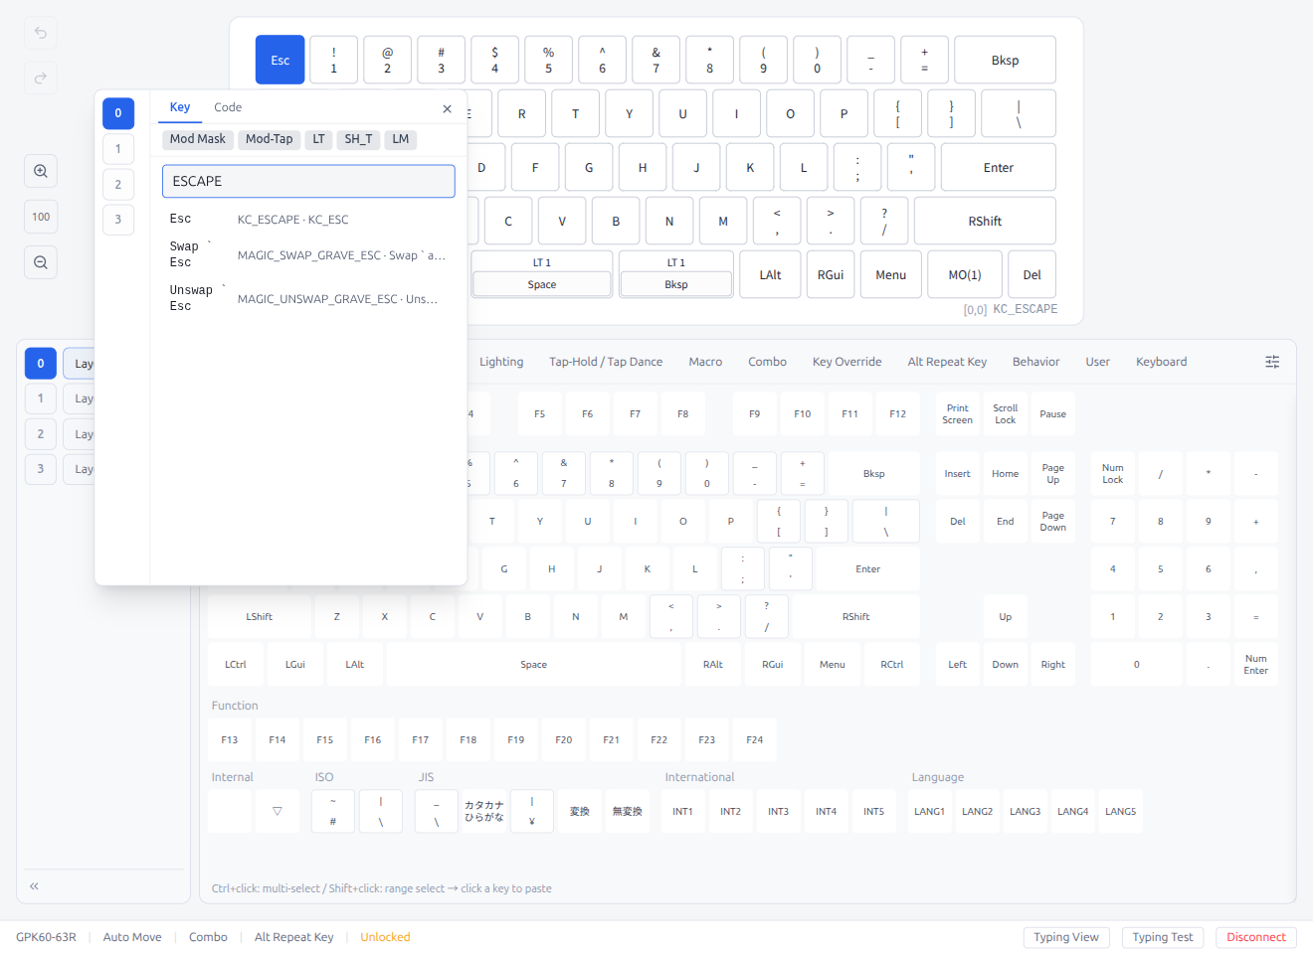
Task: Click the Unlocked status indicator
Action: tap(385, 937)
